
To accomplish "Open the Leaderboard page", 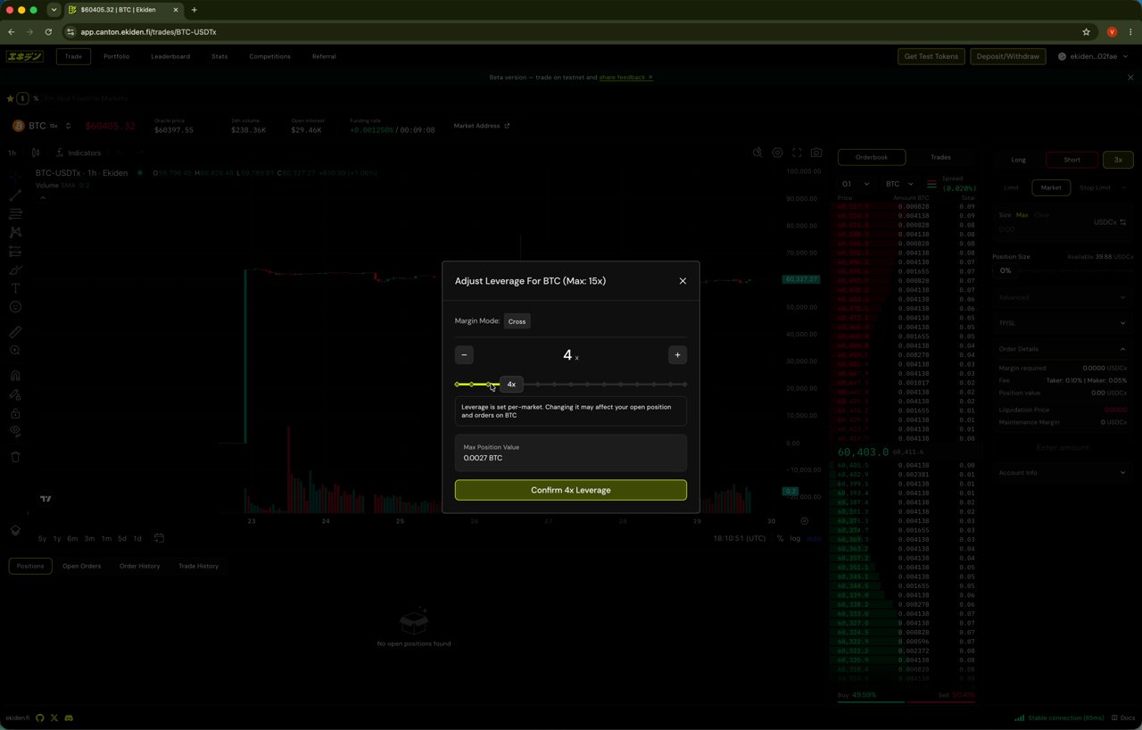I will 170,56.
